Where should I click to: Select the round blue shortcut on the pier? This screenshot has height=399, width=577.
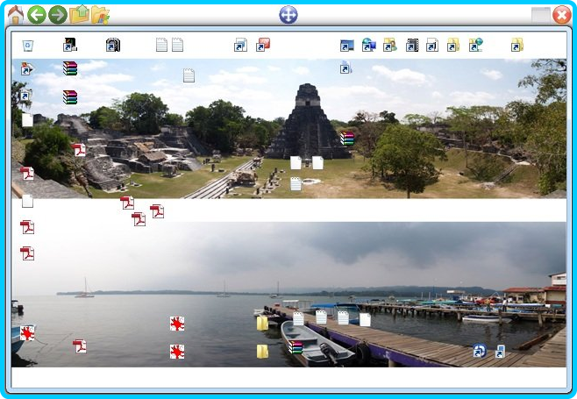(480, 351)
